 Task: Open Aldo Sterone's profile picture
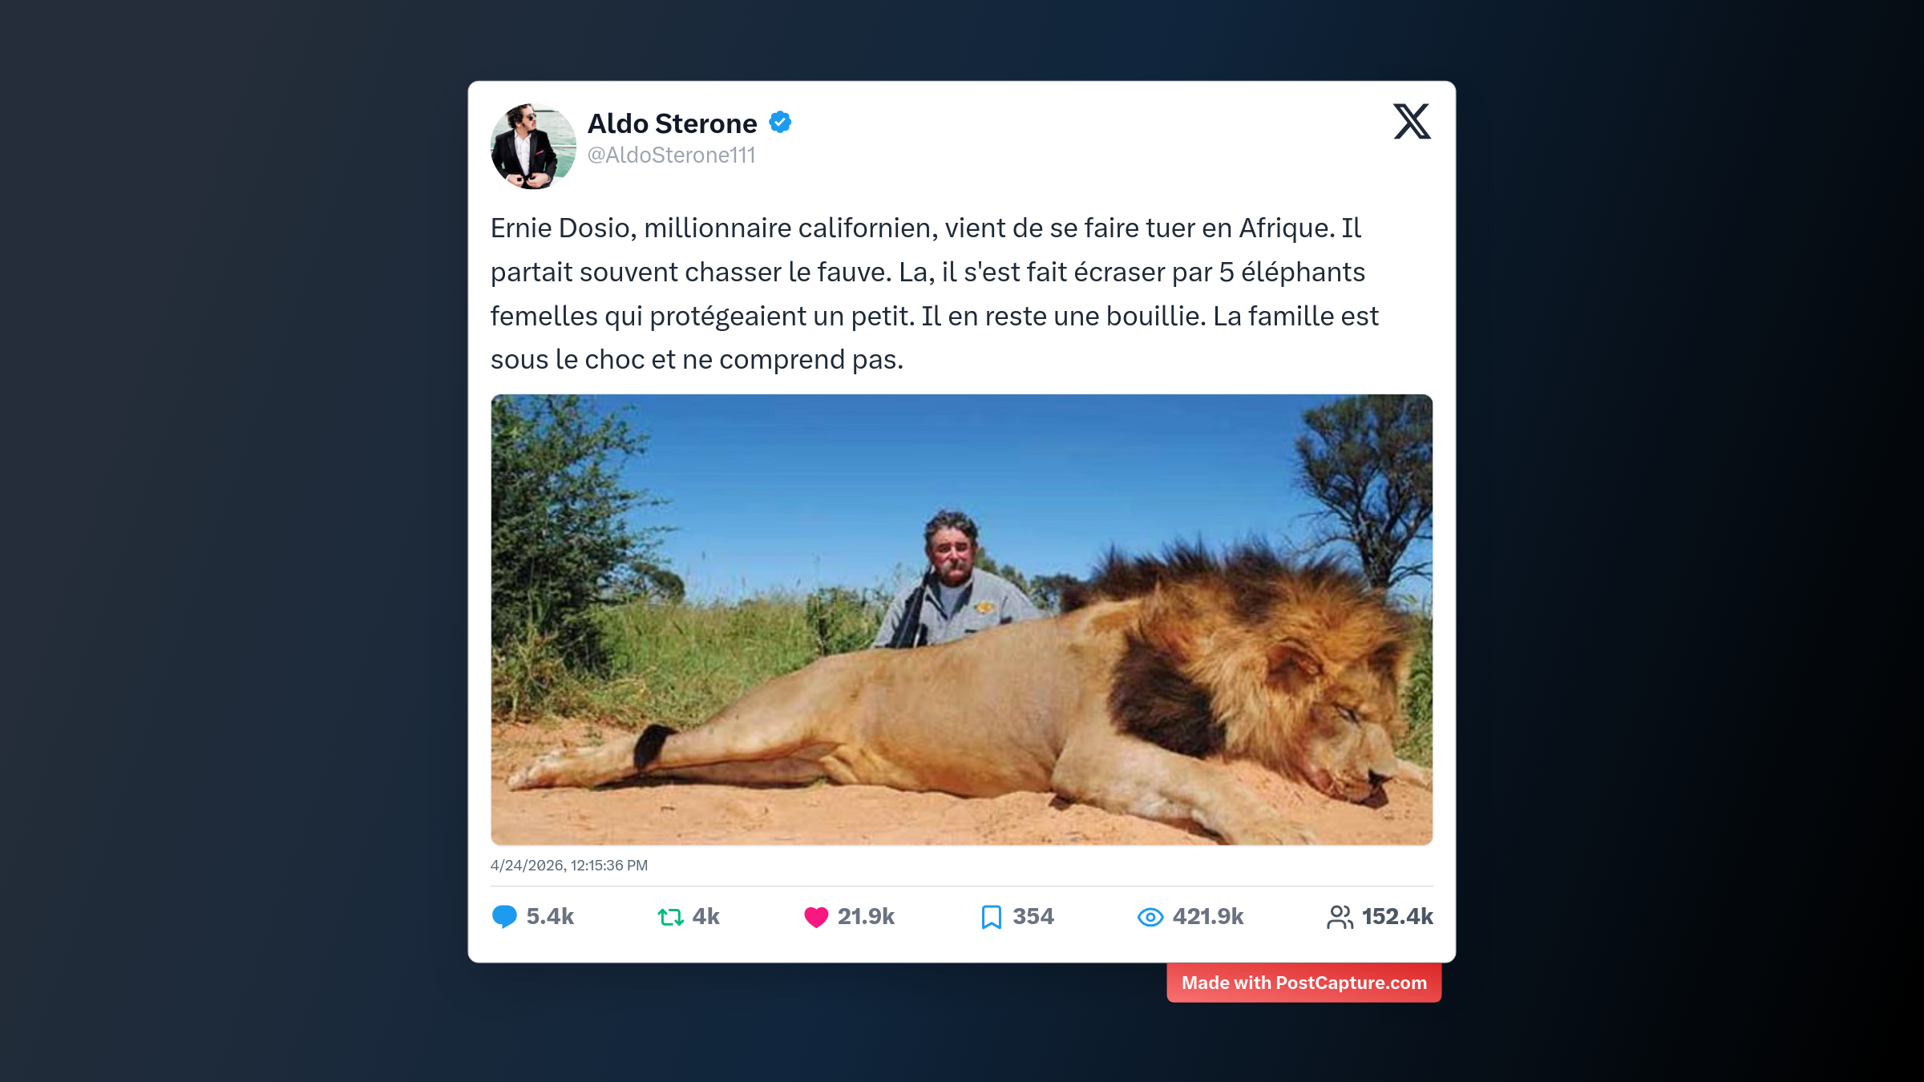533,147
